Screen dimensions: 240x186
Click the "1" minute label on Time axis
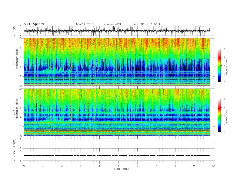point(43,166)
